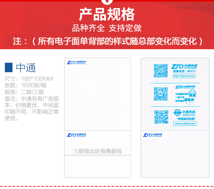Image resolution: width=214 pixels, height=189 pixels.
Task: Click the 产品规格 heading
Action: (107, 14)
